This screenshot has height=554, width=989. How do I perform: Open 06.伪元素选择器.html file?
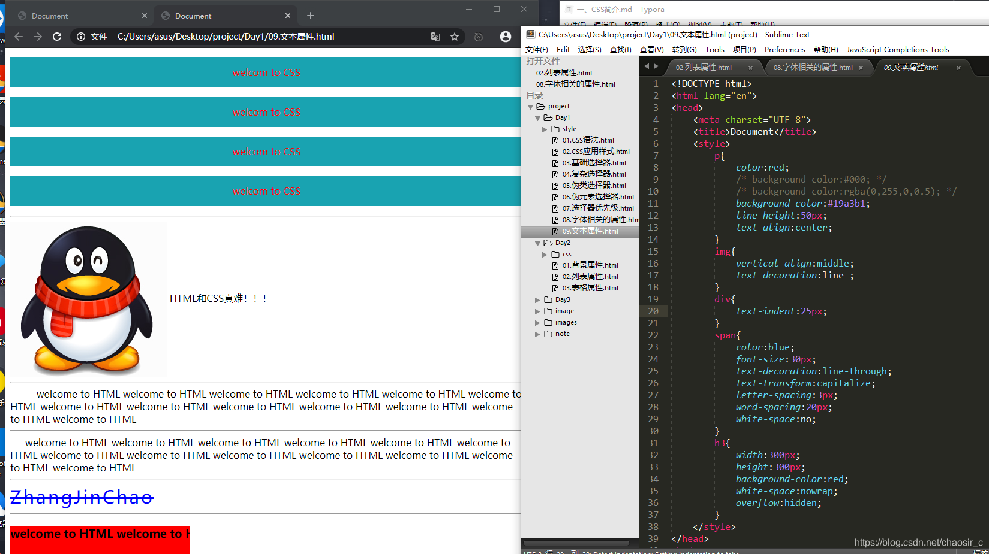coord(597,197)
